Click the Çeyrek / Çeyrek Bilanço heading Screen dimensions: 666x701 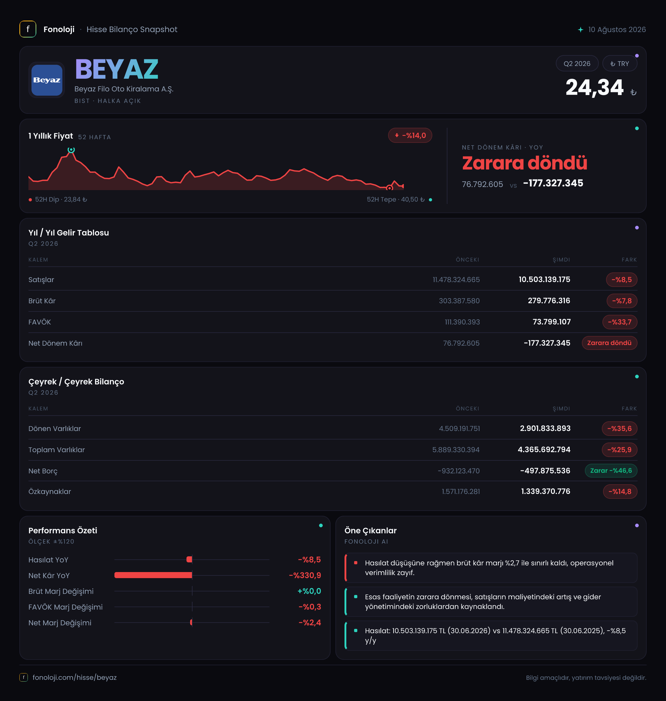coord(76,382)
